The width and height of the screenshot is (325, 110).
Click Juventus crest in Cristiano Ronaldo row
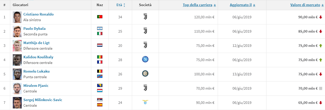pos(145,17)
